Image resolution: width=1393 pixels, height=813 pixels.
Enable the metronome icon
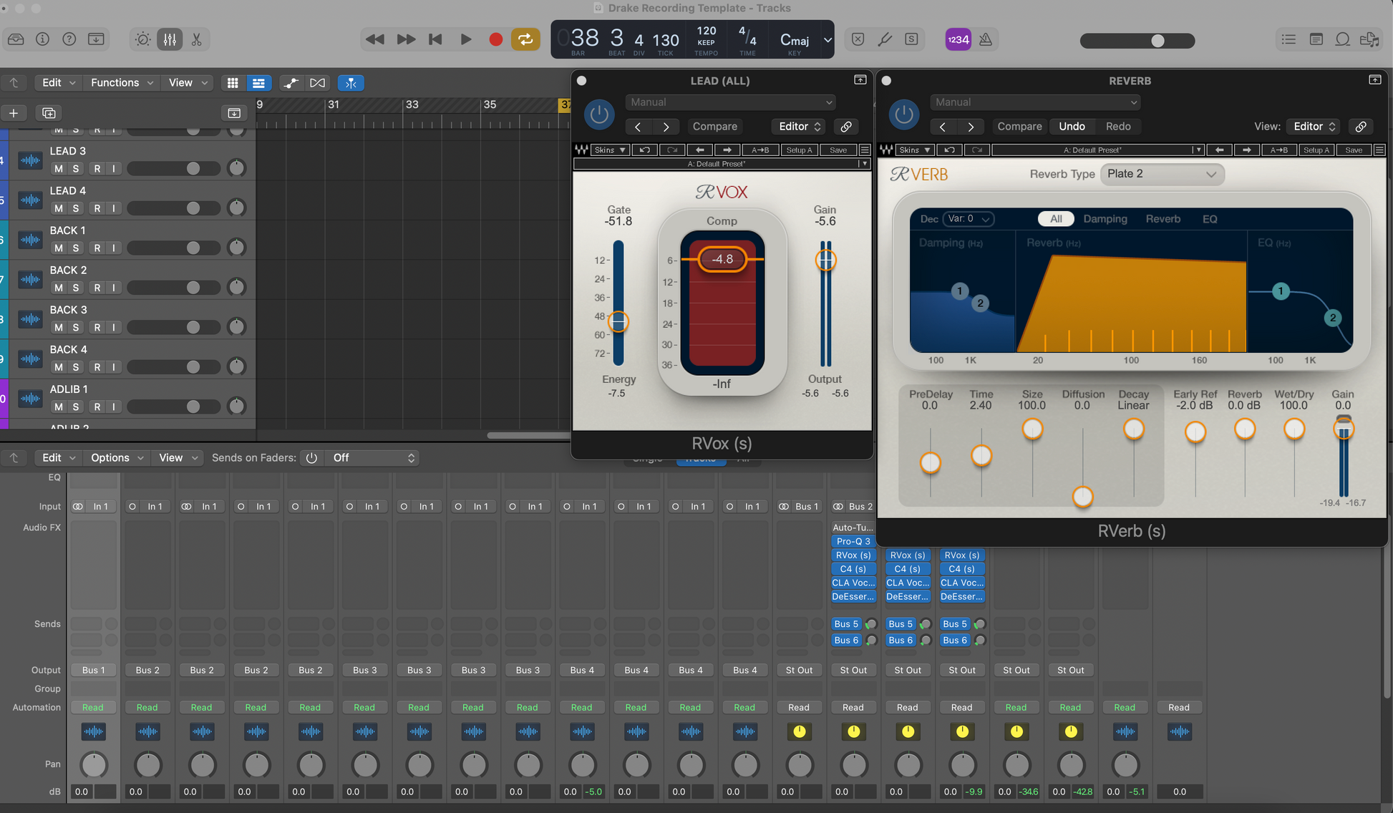click(986, 39)
